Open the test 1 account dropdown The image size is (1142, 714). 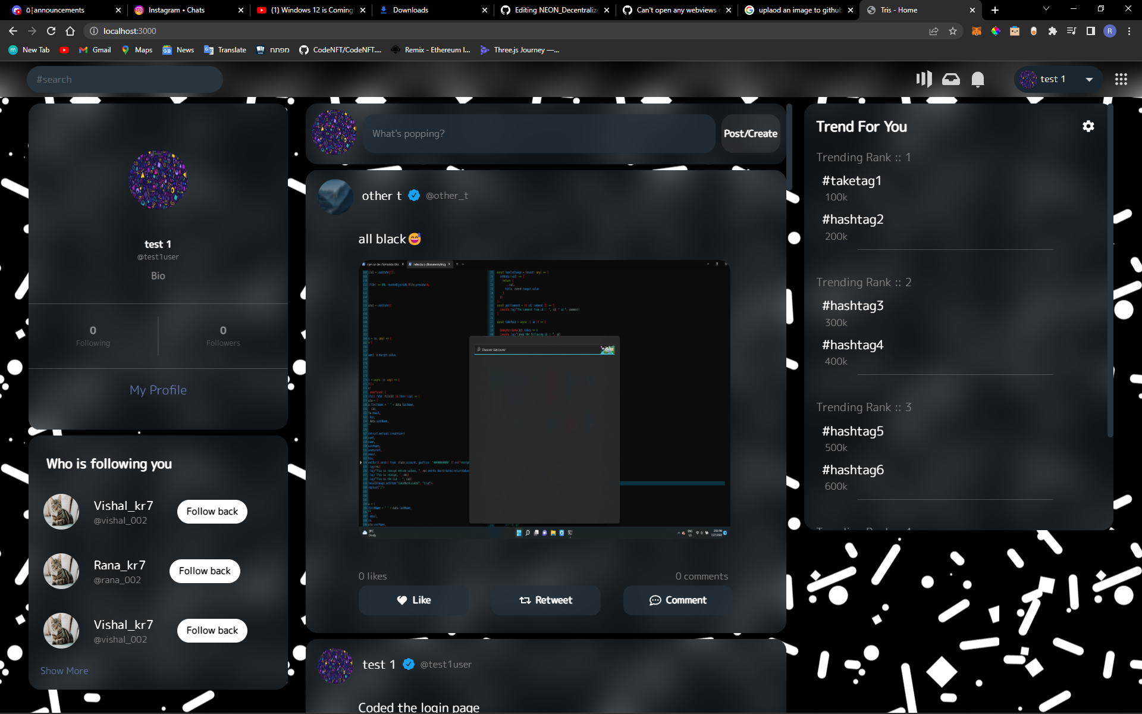tap(1089, 79)
